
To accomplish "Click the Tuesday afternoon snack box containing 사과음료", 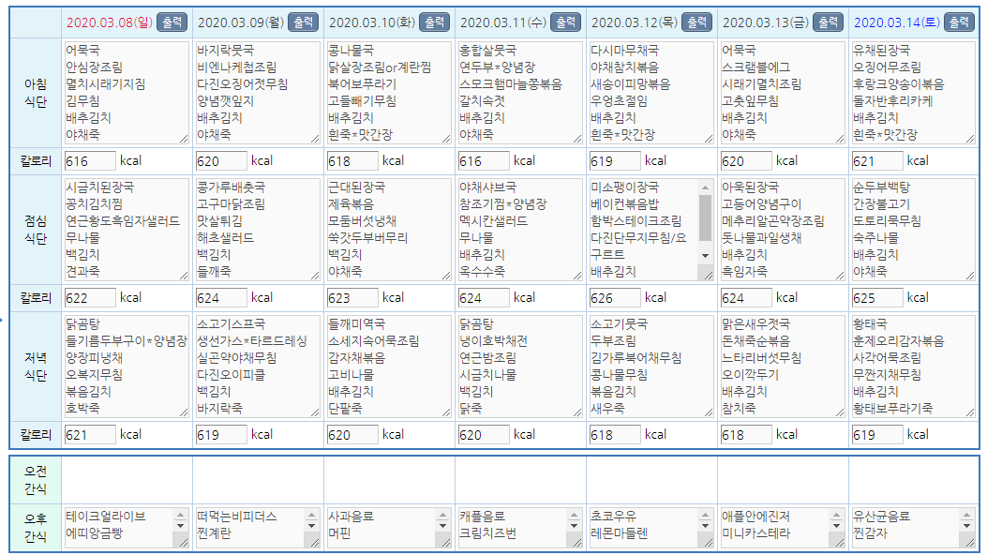I will pos(375,526).
